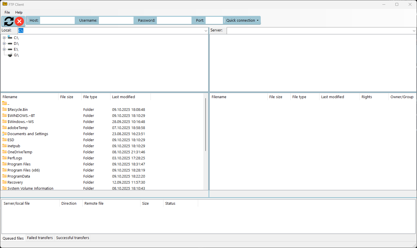The image size is (417, 248).
Task: Click the refresh arrows toolbar icon
Action: tap(9, 21)
